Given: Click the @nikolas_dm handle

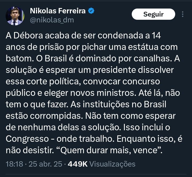Looking at the screenshot, I should (x=52, y=20).
